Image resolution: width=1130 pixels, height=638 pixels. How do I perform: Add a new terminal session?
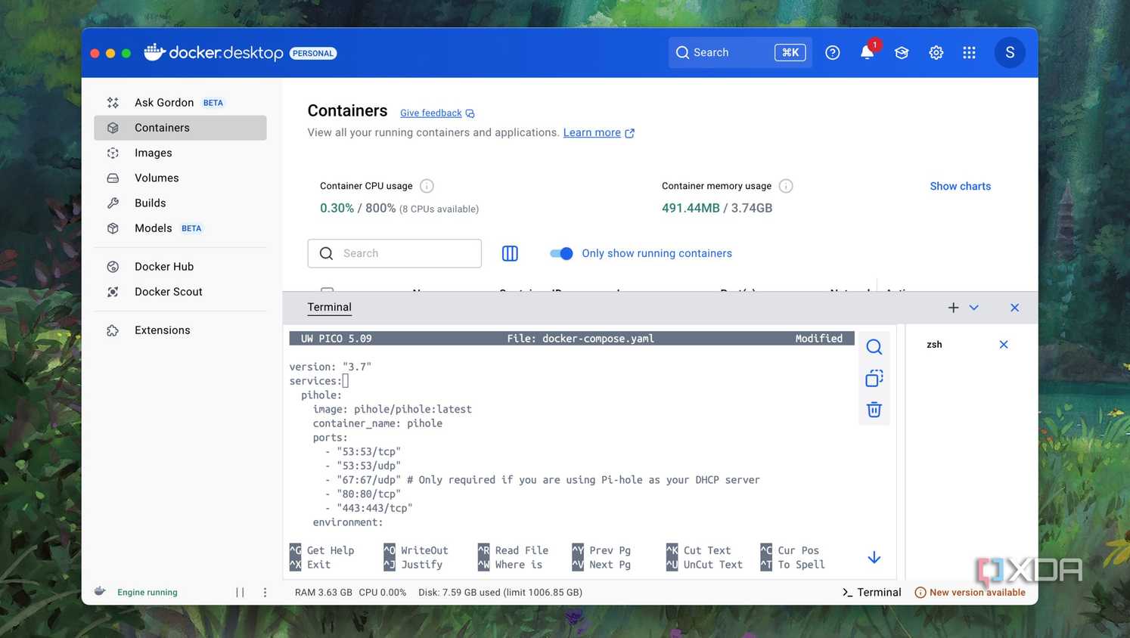pyautogui.click(x=953, y=308)
